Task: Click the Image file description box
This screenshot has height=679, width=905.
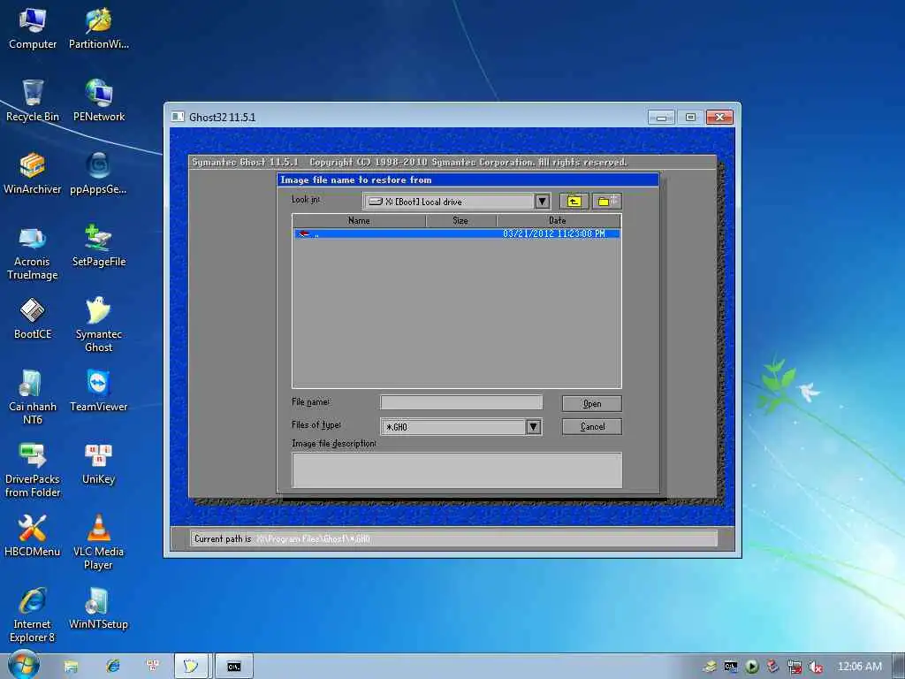Action: (457, 470)
